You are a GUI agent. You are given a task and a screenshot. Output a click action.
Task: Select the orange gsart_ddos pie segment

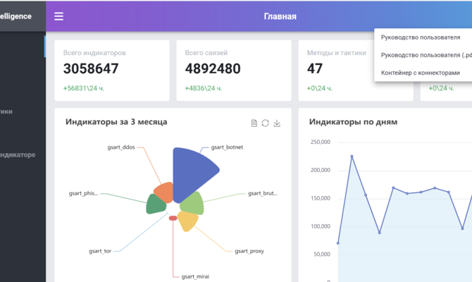click(164, 192)
